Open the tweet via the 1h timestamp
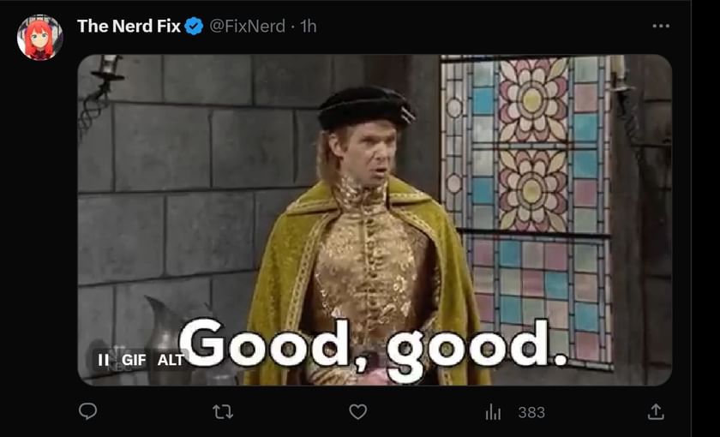720x437 pixels. [x=309, y=27]
